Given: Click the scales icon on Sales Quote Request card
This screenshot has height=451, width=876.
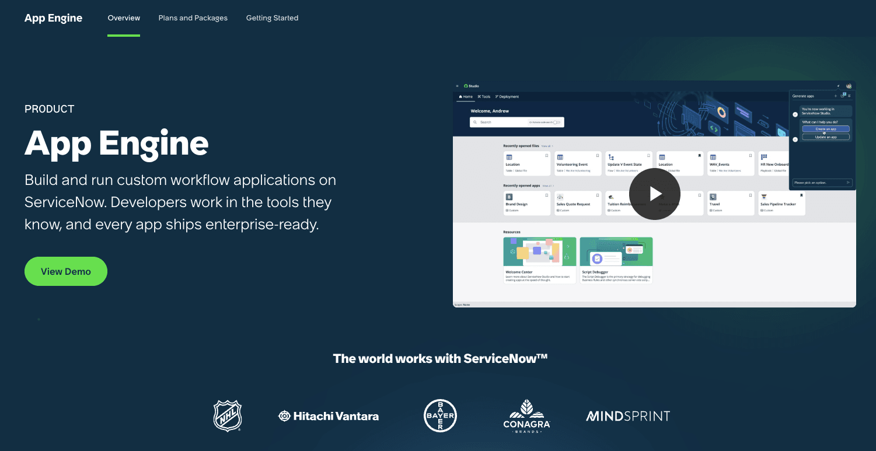Looking at the screenshot, I should (560, 197).
